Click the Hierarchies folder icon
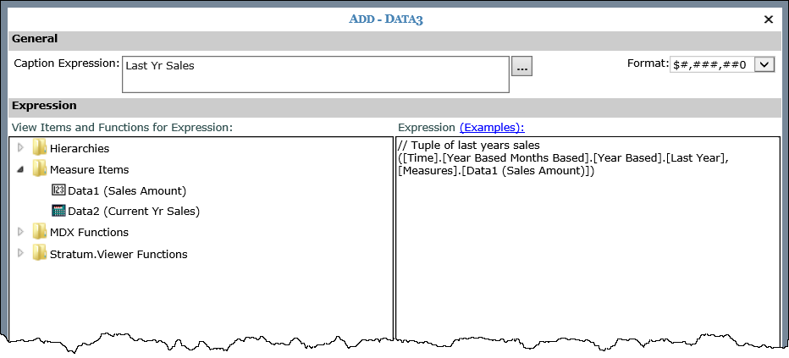Image resolution: width=789 pixels, height=358 pixels. [x=39, y=148]
